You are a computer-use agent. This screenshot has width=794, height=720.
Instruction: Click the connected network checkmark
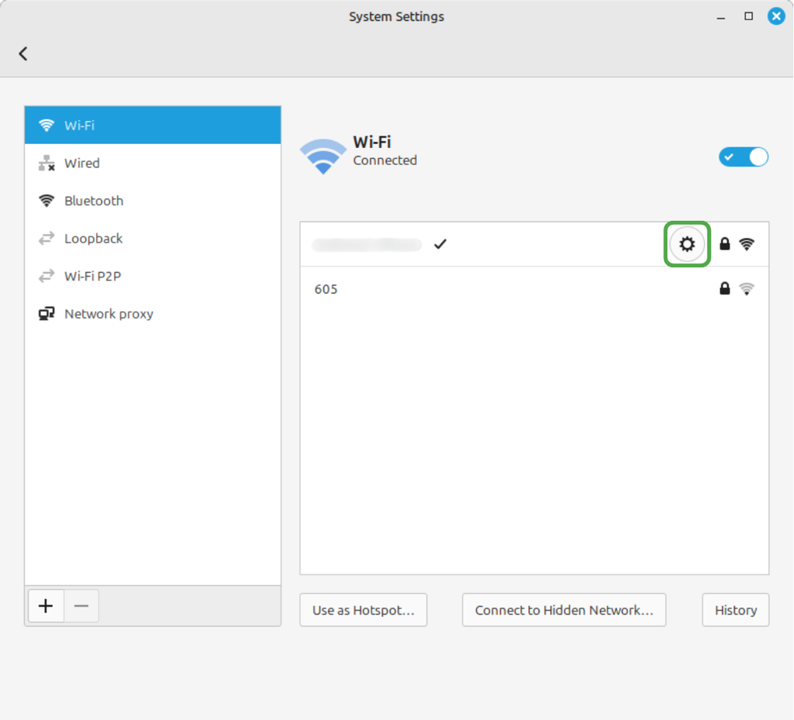click(x=440, y=244)
